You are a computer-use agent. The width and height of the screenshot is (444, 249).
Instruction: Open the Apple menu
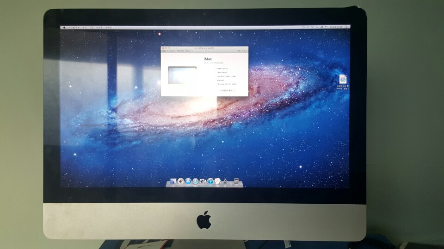pyautogui.click(x=64, y=28)
